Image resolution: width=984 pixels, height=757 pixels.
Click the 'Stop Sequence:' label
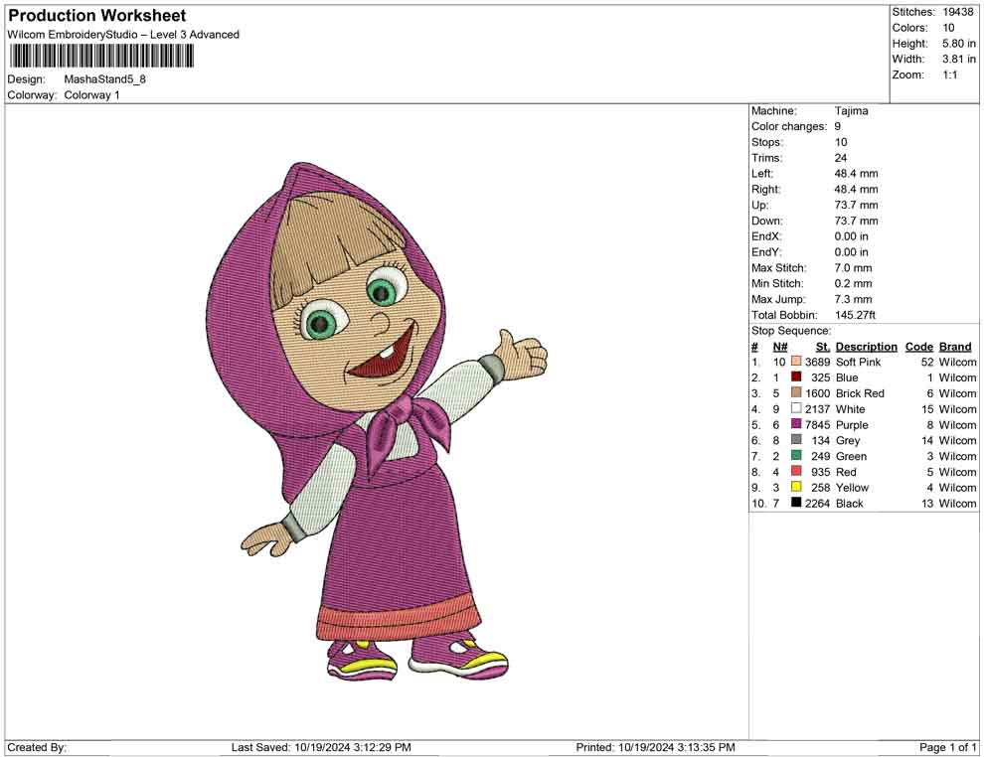pos(791,331)
